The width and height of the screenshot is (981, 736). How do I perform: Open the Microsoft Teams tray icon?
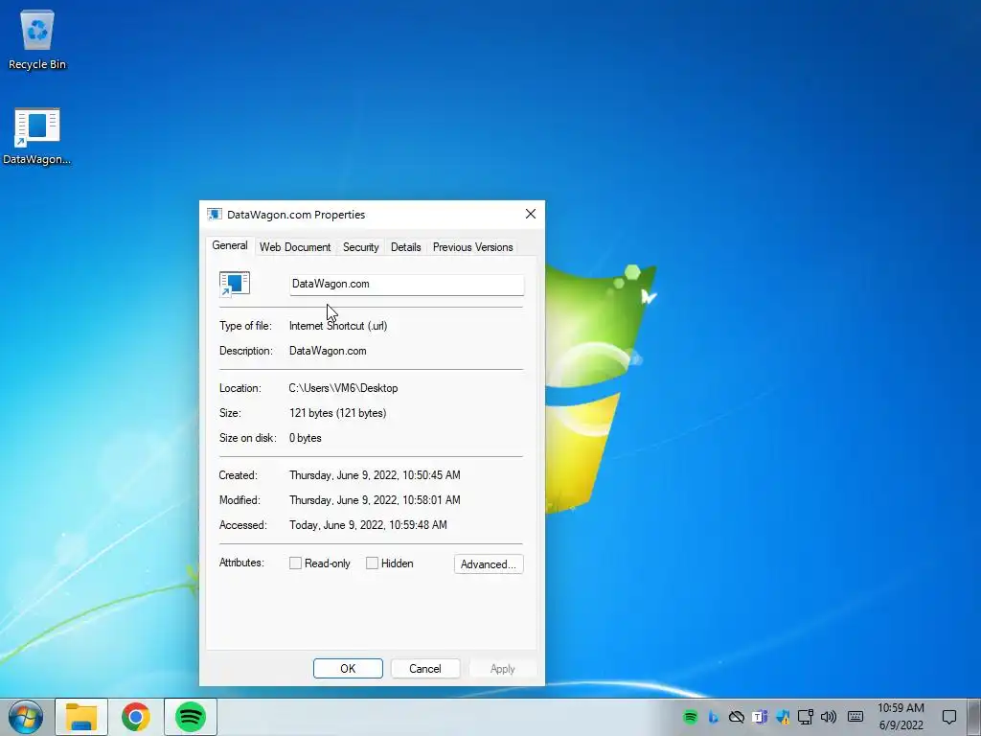click(760, 717)
